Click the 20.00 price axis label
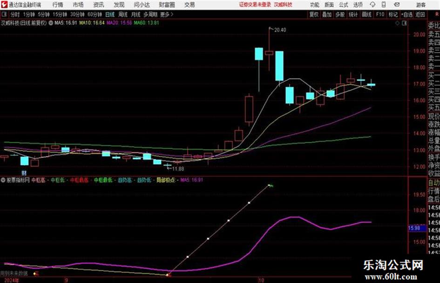 click(419, 34)
